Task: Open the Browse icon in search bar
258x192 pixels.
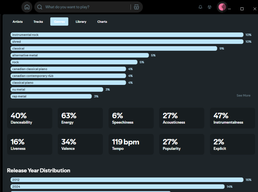Action: [x=136, y=7]
